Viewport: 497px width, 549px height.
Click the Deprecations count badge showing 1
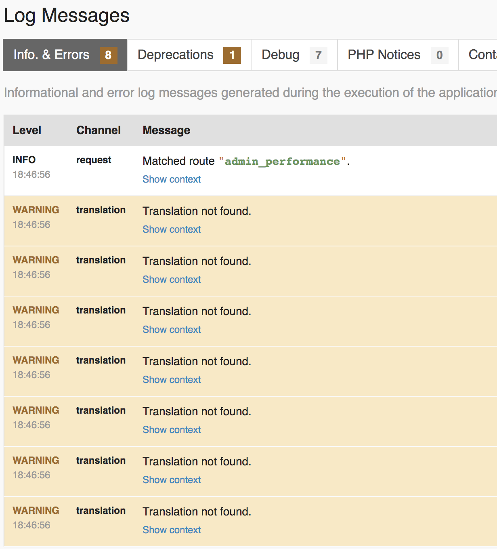232,55
